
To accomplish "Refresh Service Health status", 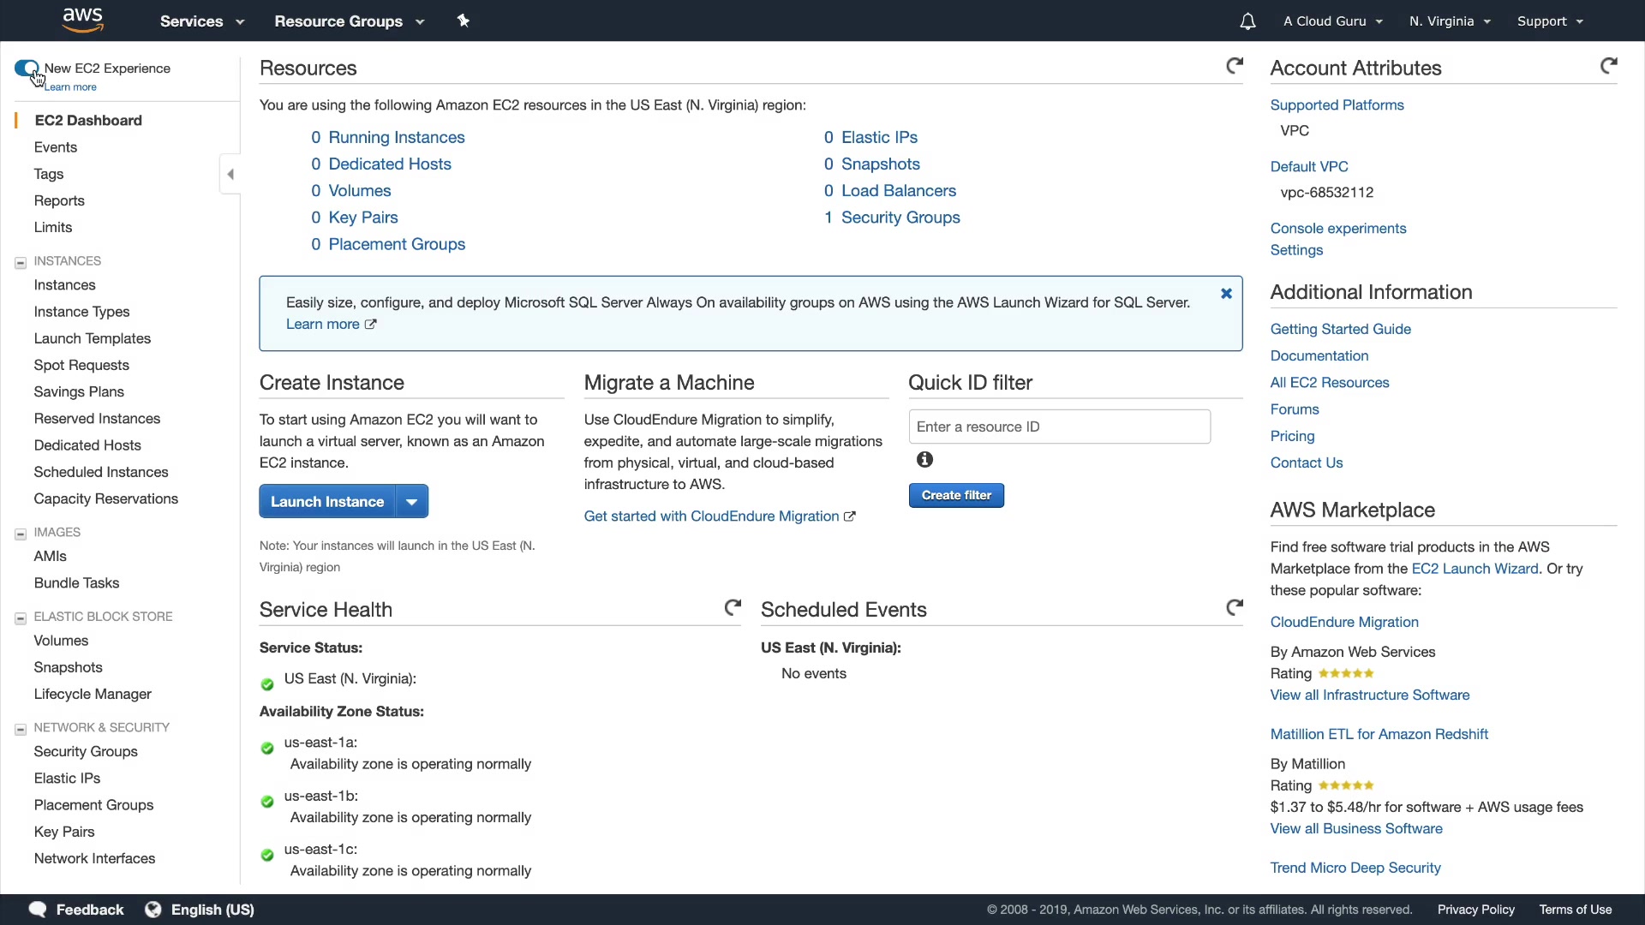I will tap(733, 607).
